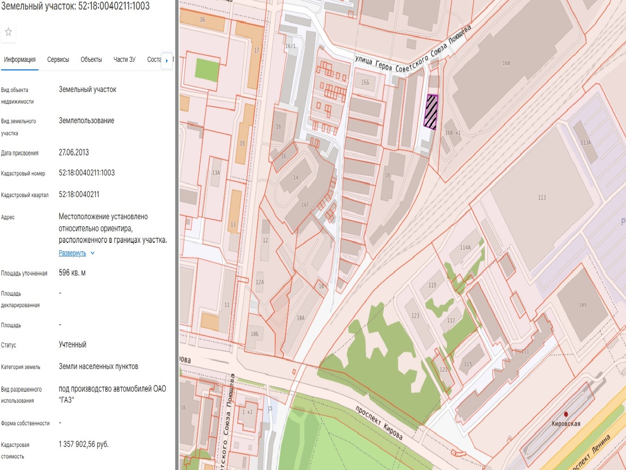Click the Развернуть address link
626x470 pixels.
pos(72,253)
